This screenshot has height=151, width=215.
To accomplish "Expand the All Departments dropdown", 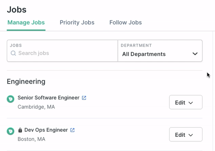I will (x=160, y=51).
